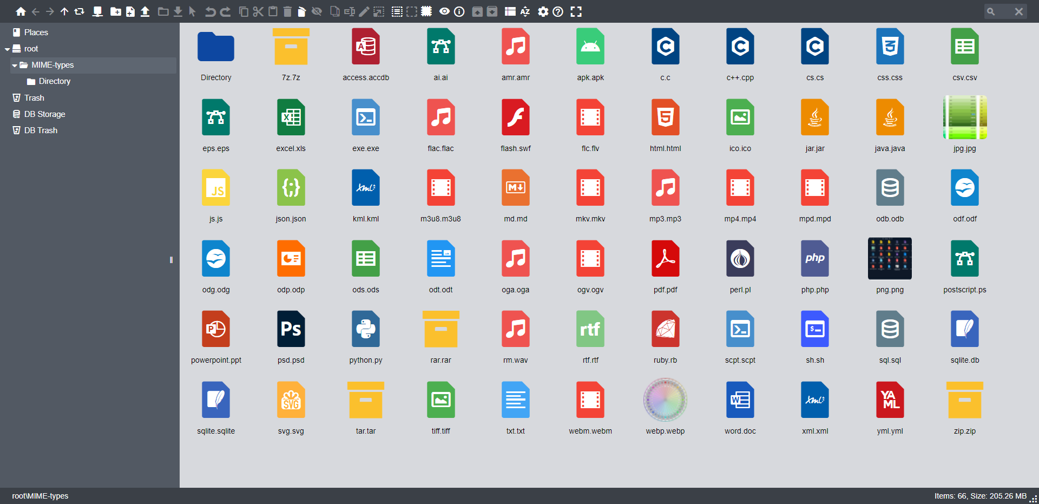Select the md.md markdown file
This screenshot has width=1039, height=504.
point(516,195)
